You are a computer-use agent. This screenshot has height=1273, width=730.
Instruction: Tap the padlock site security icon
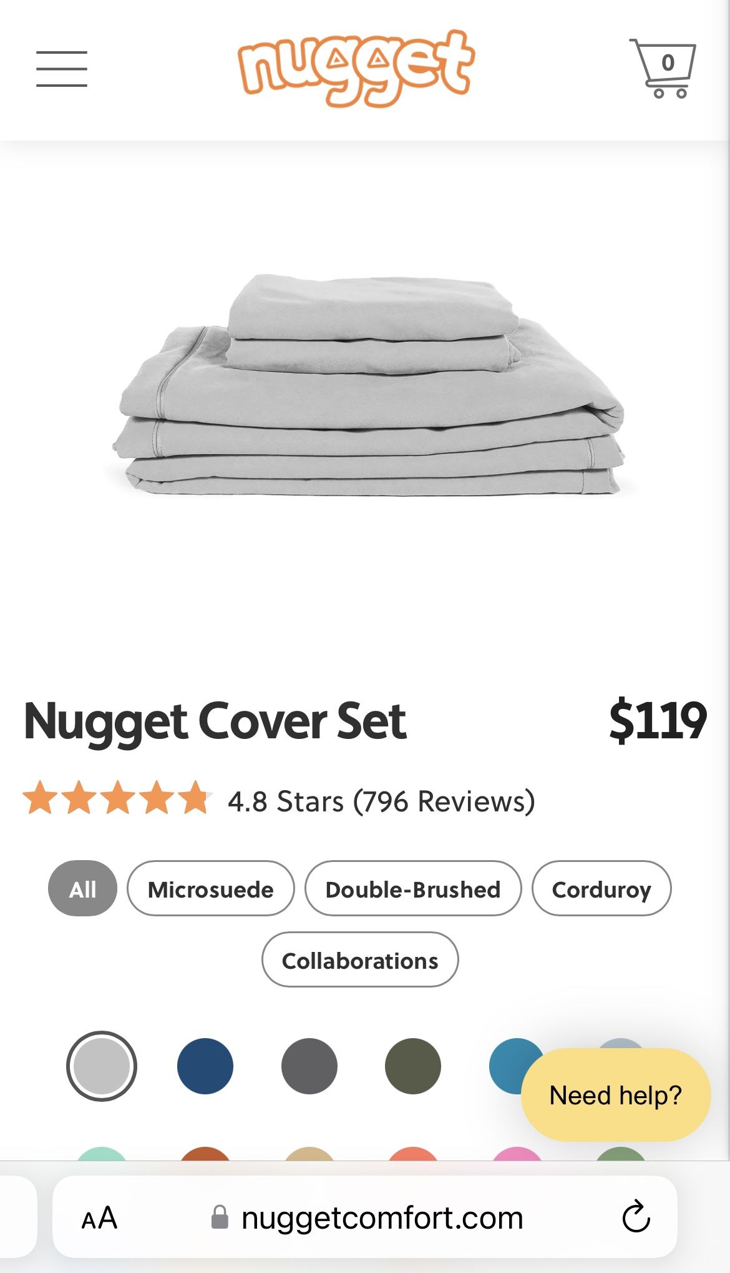pyautogui.click(x=220, y=1217)
